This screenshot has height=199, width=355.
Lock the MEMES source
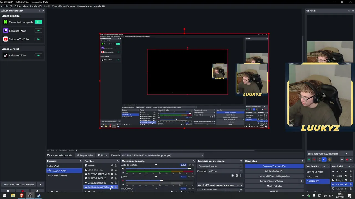(116, 166)
